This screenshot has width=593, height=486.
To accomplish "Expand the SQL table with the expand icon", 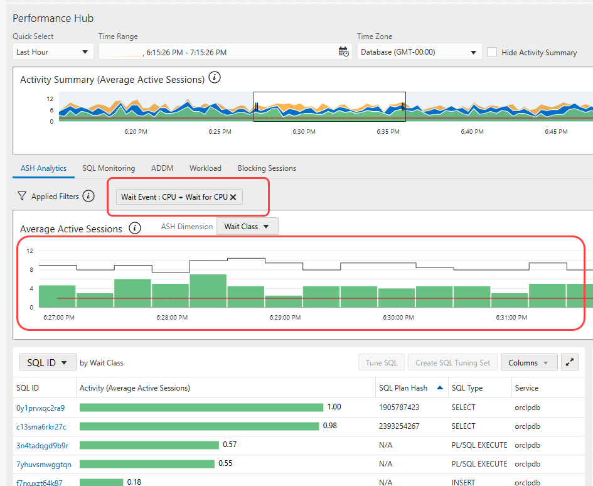I will [569, 362].
